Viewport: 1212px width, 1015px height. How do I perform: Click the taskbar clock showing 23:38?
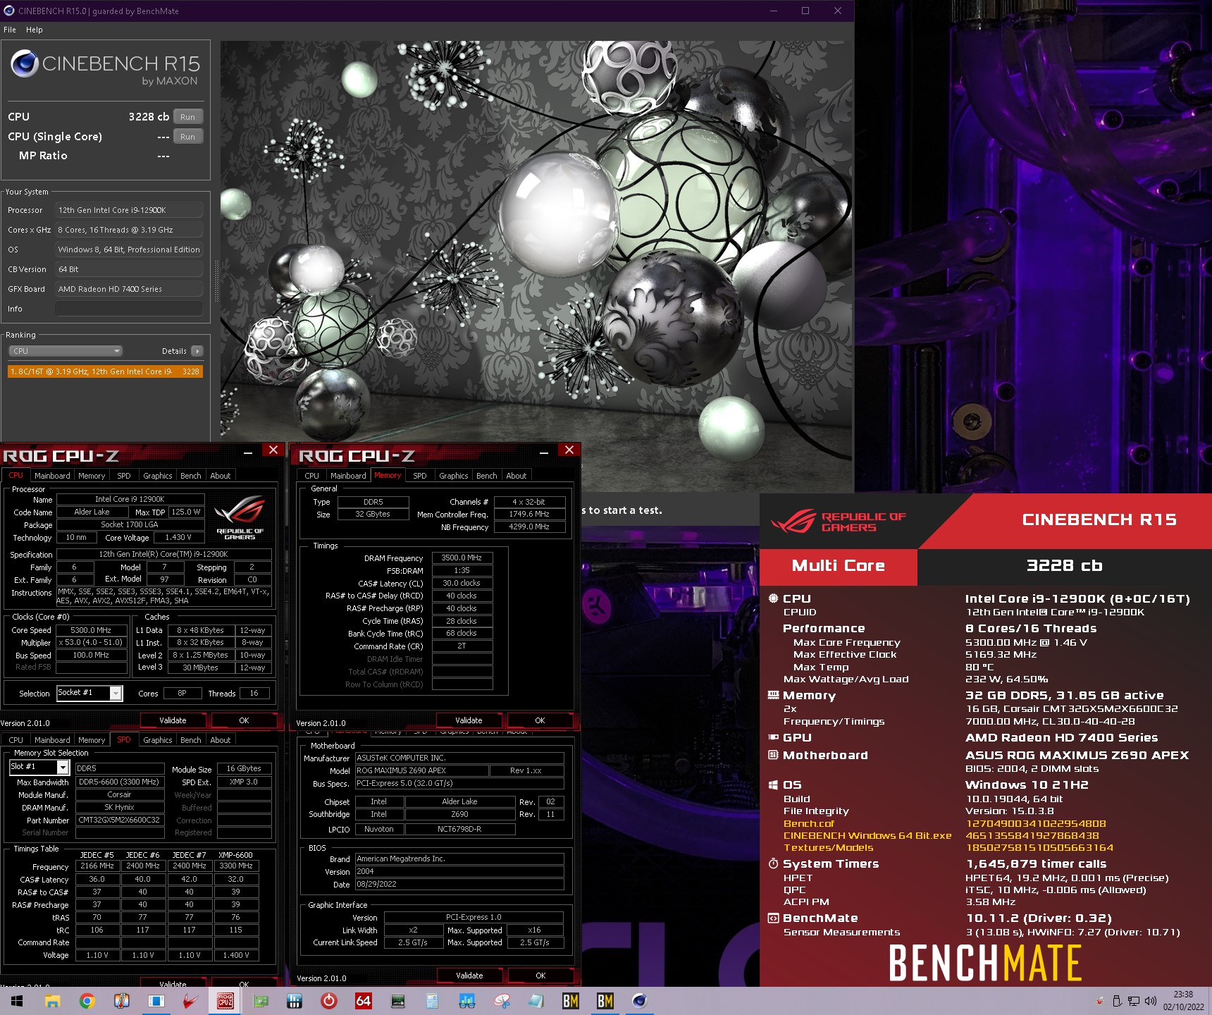(1184, 1001)
